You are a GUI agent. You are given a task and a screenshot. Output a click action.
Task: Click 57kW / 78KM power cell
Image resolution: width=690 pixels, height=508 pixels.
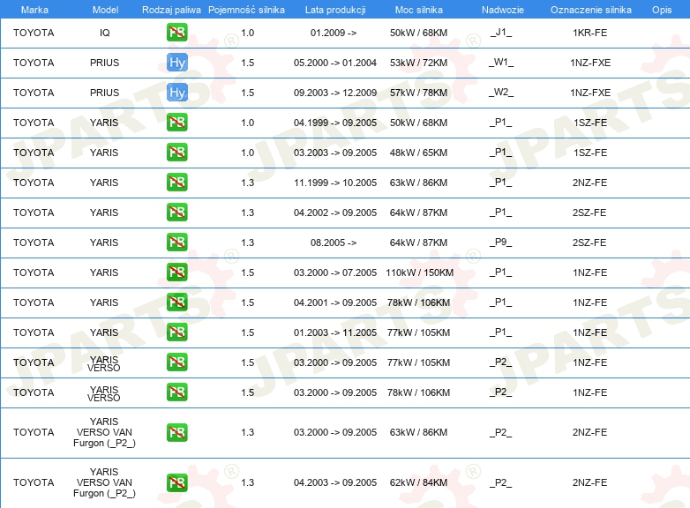point(418,93)
